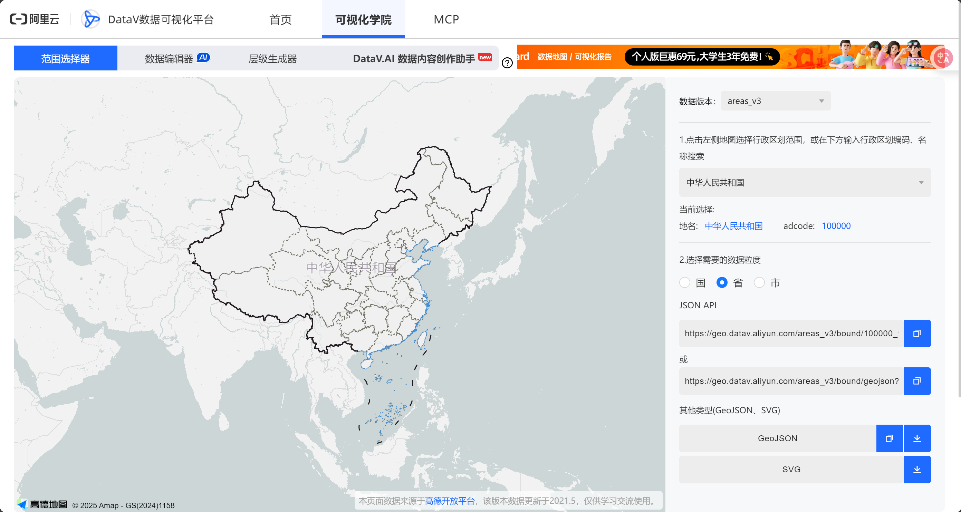Download the SVG file

point(917,470)
